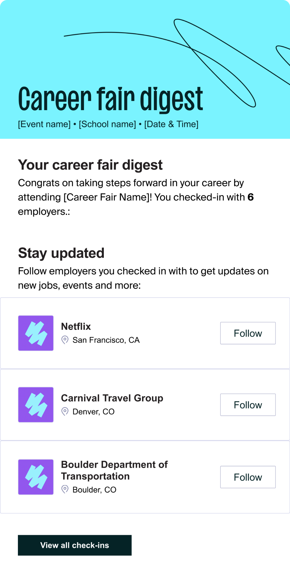Click the Denver, CO location text
290x564 pixels.
coord(93,412)
